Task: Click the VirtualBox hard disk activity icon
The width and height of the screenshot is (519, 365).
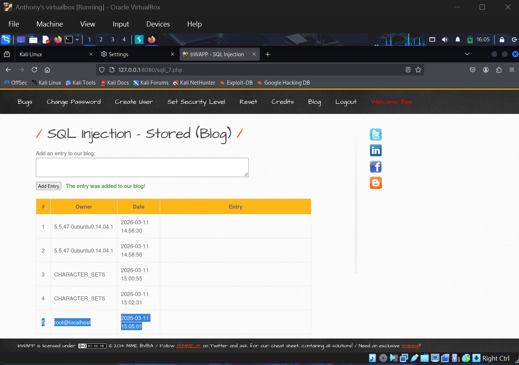Action: pyautogui.click(x=373, y=358)
